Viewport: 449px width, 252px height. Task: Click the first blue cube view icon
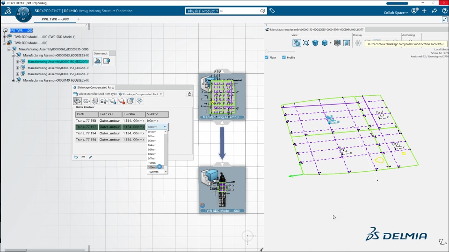point(315,43)
